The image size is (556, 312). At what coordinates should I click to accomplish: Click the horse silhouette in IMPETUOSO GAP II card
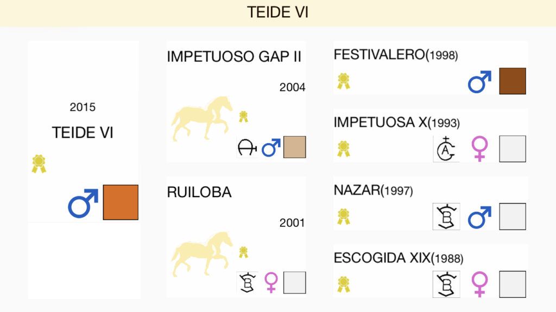click(x=202, y=118)
